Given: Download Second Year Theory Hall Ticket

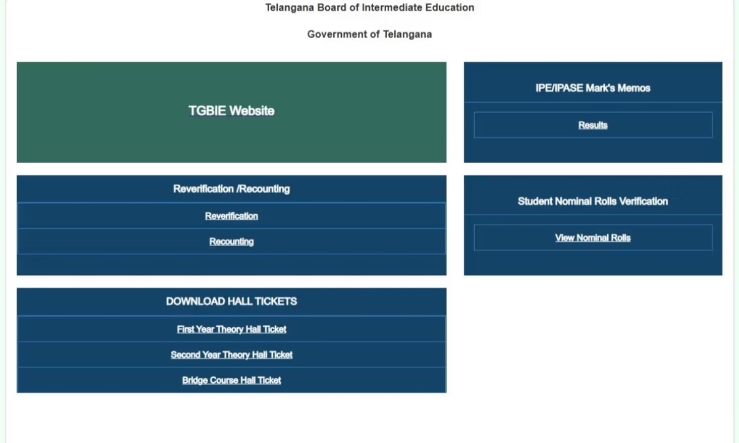Looking at the screenshot, I should (x=232, y=354).
